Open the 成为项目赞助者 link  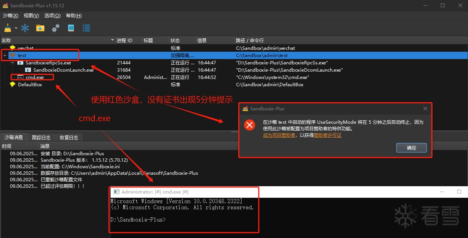[x=279, y=135]
